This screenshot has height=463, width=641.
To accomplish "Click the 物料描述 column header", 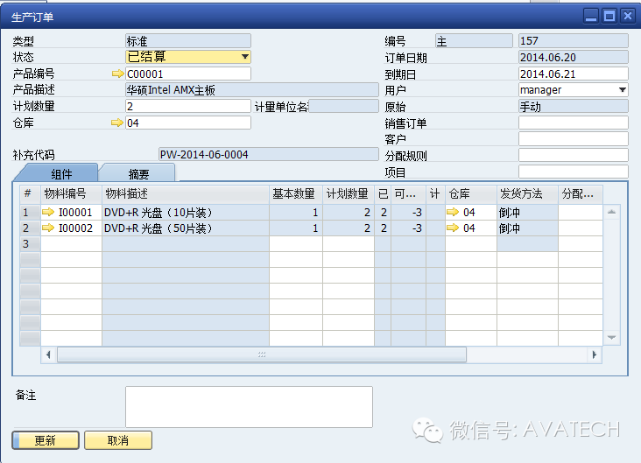I will pyautogui.click(x=186, y=193).
